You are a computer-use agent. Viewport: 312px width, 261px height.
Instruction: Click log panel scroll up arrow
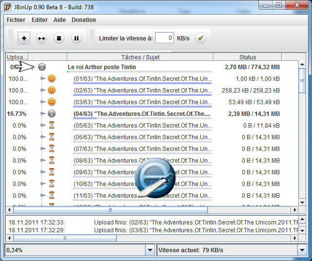(302, 219)
